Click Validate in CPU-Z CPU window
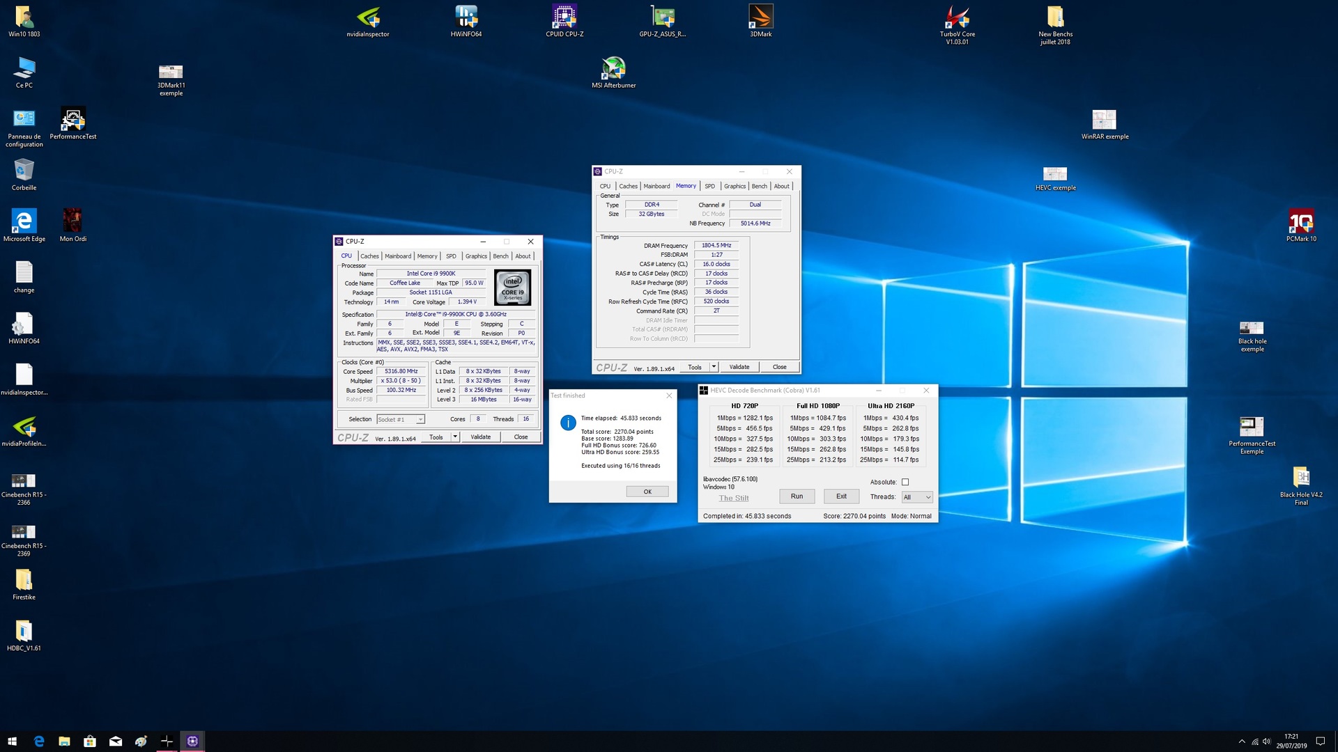Viewport: 1338px width, 752px height. coord(481,437)
